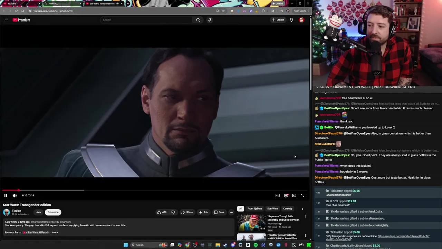The image size is (442, 249).
Task: Switch the player to theater mode
Action: 294,195
